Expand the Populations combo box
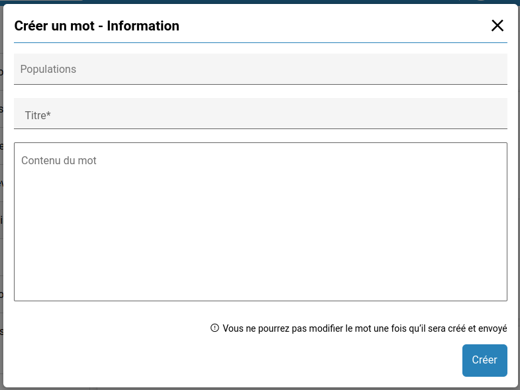520x390 pixels. 260,69
